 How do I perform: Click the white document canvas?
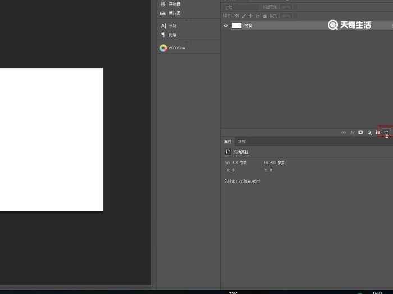52,139
